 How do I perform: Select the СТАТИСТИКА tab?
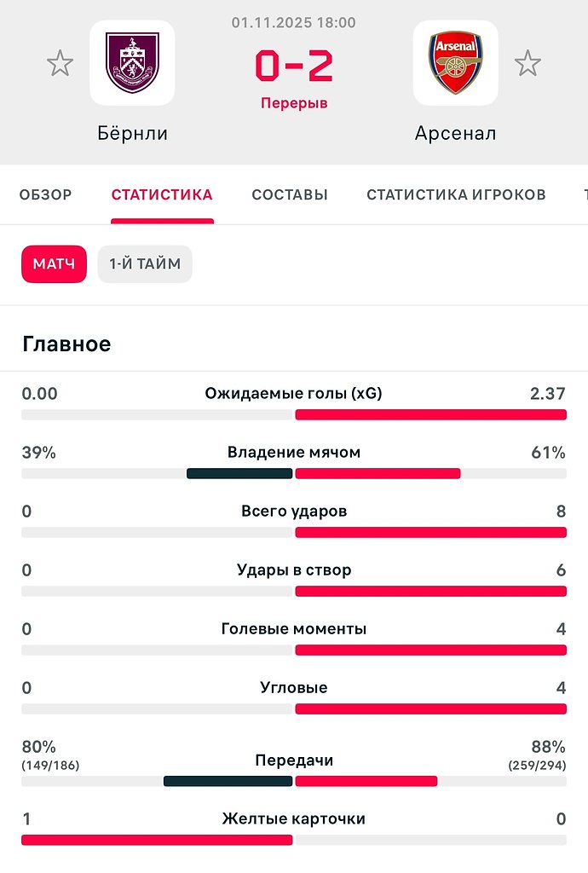point(162,195)
